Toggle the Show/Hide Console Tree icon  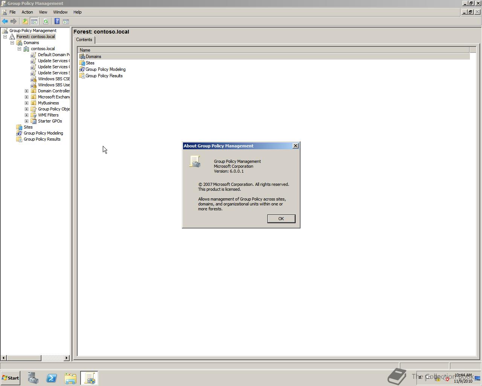(34, 21)
